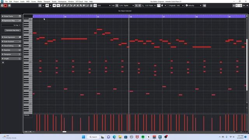Open the Inspector setup gear below Length
The height and width of the screenshot is (140, 249).
pyautogui.click(x=3, y=63)
